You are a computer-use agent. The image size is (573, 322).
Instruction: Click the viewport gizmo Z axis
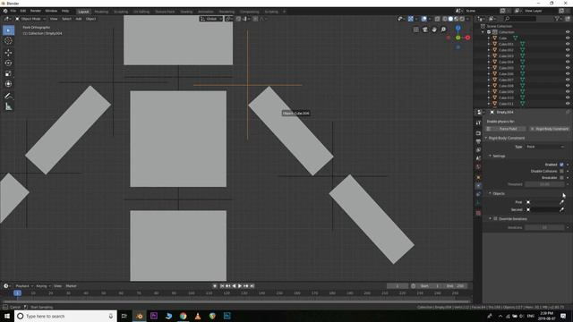[458, 28]
